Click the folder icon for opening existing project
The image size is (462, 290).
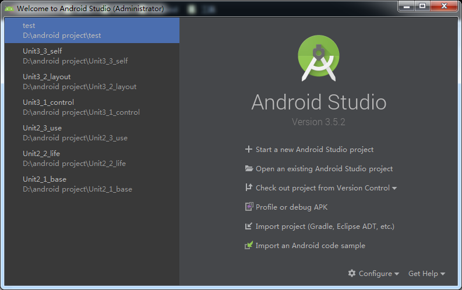tap(249, 168)
